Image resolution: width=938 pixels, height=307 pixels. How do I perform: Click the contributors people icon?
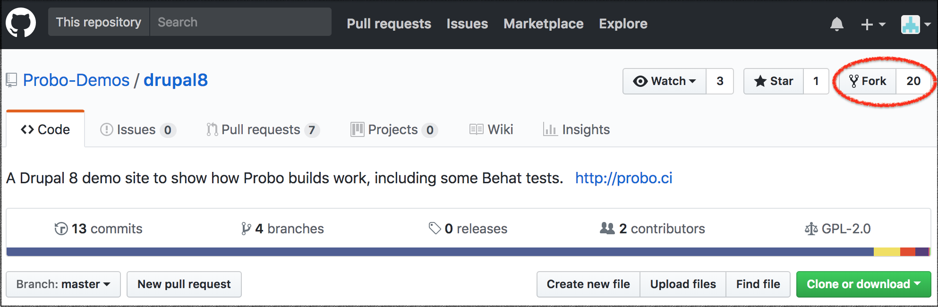pos(607,229)
